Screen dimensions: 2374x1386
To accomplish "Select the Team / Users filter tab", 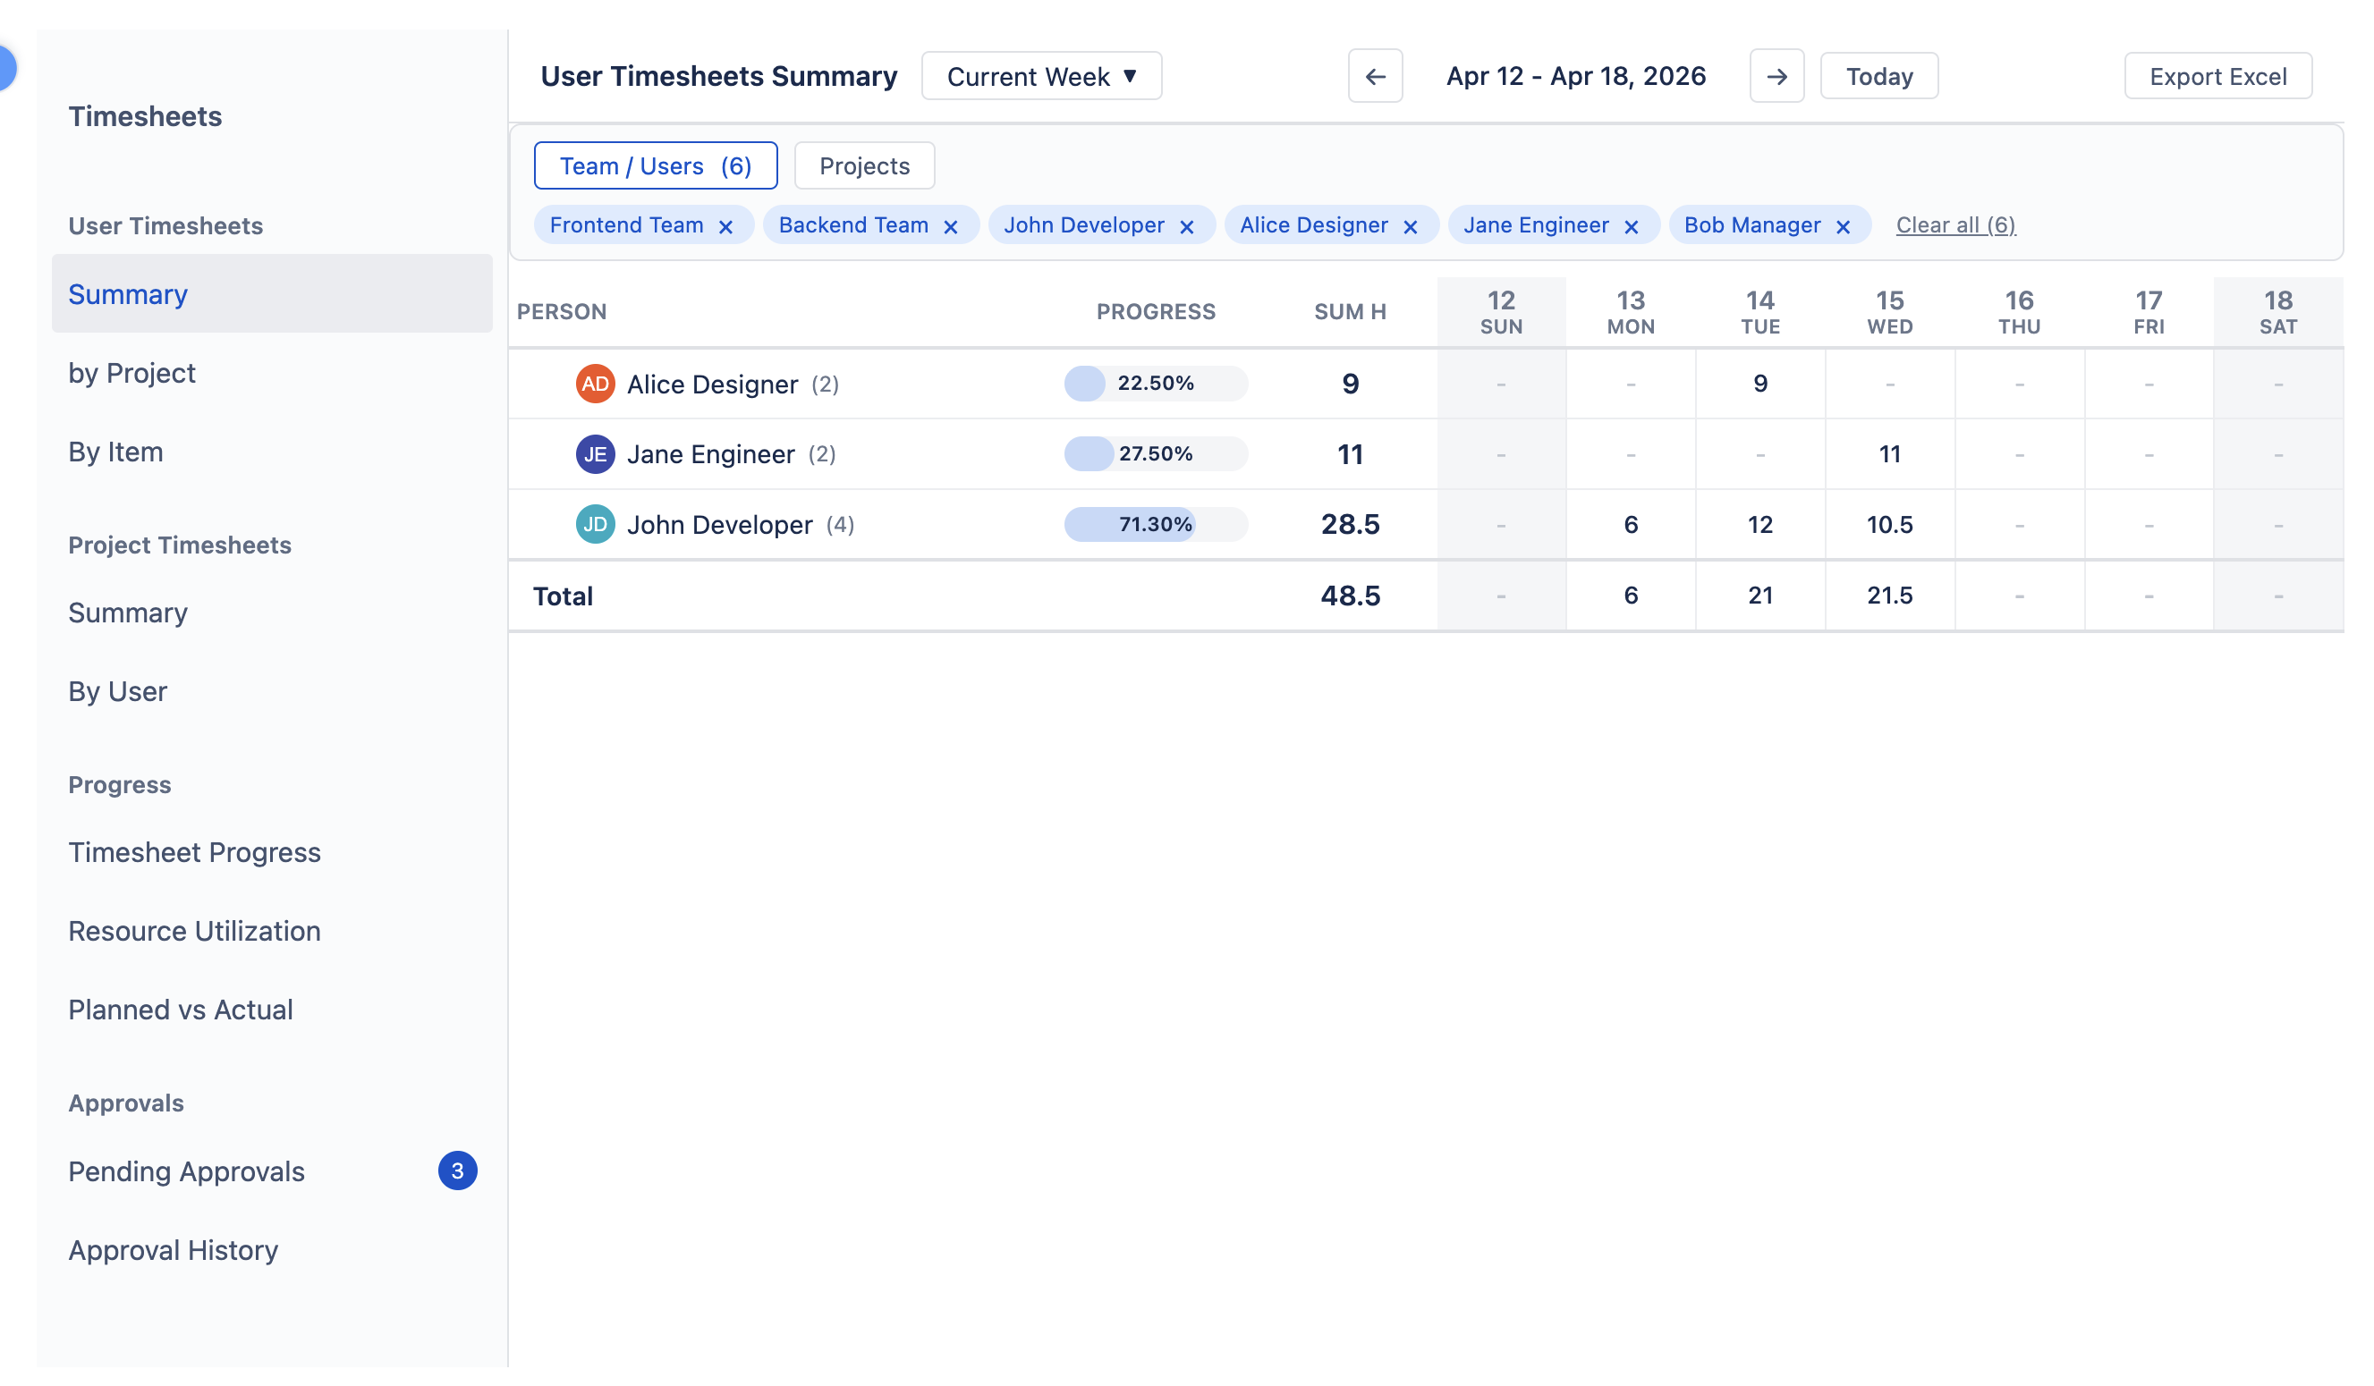I will tap(656, 165).
